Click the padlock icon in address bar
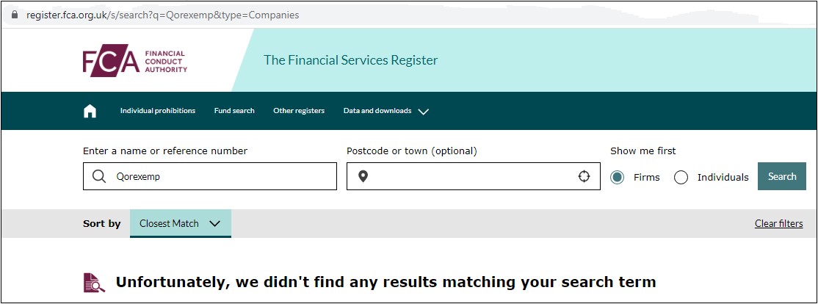 pos(15,15)
